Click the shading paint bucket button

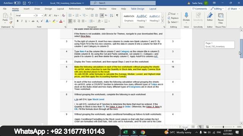coord(99,21)
